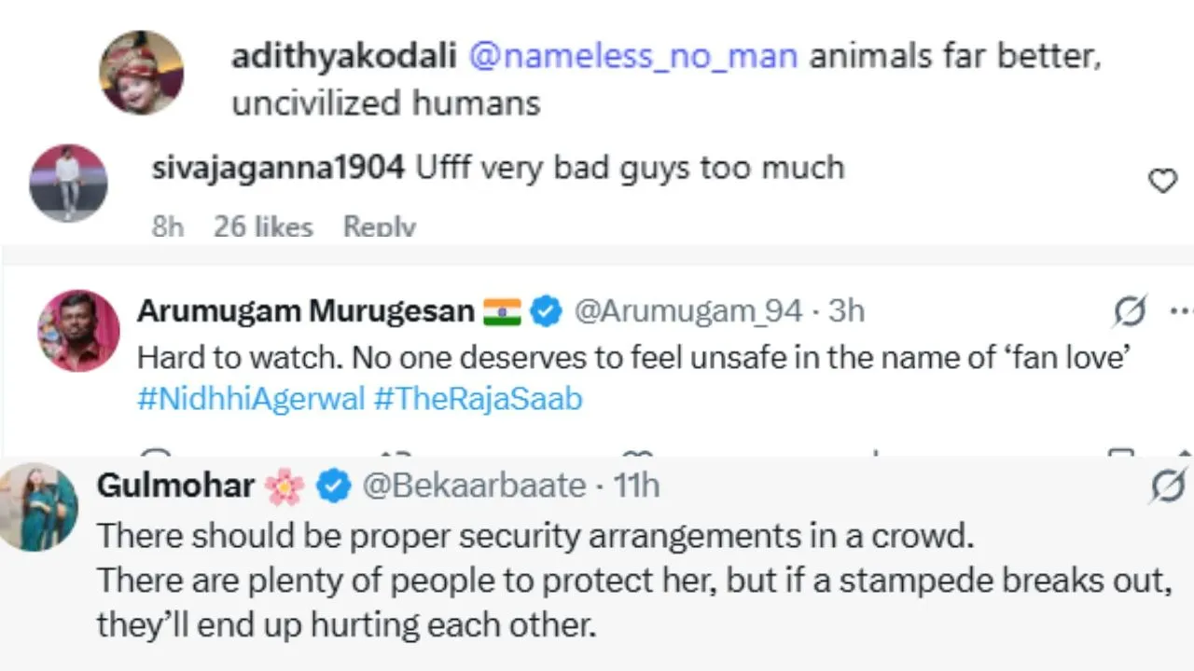
Task: Click the adithyakodali username
Action: pyautogui.click(x=344, y=57)
